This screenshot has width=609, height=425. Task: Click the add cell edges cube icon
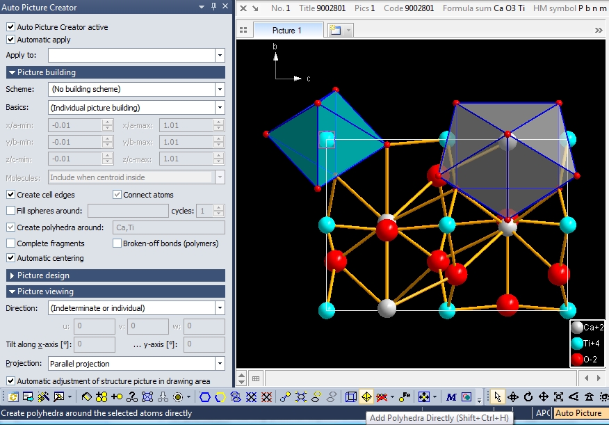click(x=351, y=397)
